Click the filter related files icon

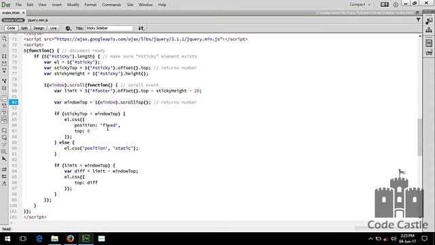(x=418, y=20)
